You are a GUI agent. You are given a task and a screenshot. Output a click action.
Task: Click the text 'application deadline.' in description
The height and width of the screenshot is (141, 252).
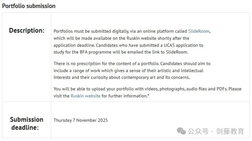tap(74, 46)
